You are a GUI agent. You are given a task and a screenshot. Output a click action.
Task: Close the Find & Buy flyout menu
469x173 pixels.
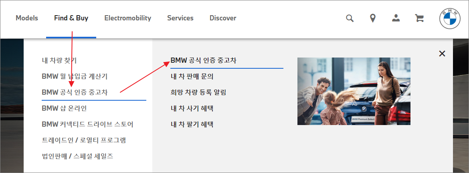442,54
